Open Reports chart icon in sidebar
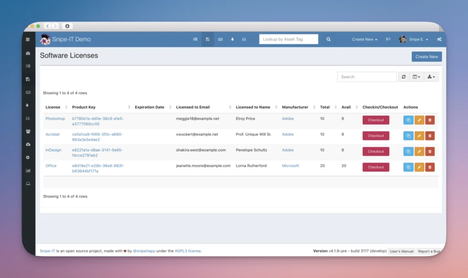Screen dimensions: 468x278 pos(28,170)
